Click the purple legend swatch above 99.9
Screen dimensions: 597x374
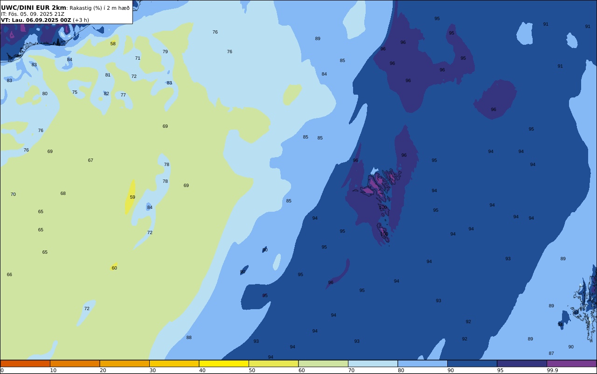coord(571,363)
